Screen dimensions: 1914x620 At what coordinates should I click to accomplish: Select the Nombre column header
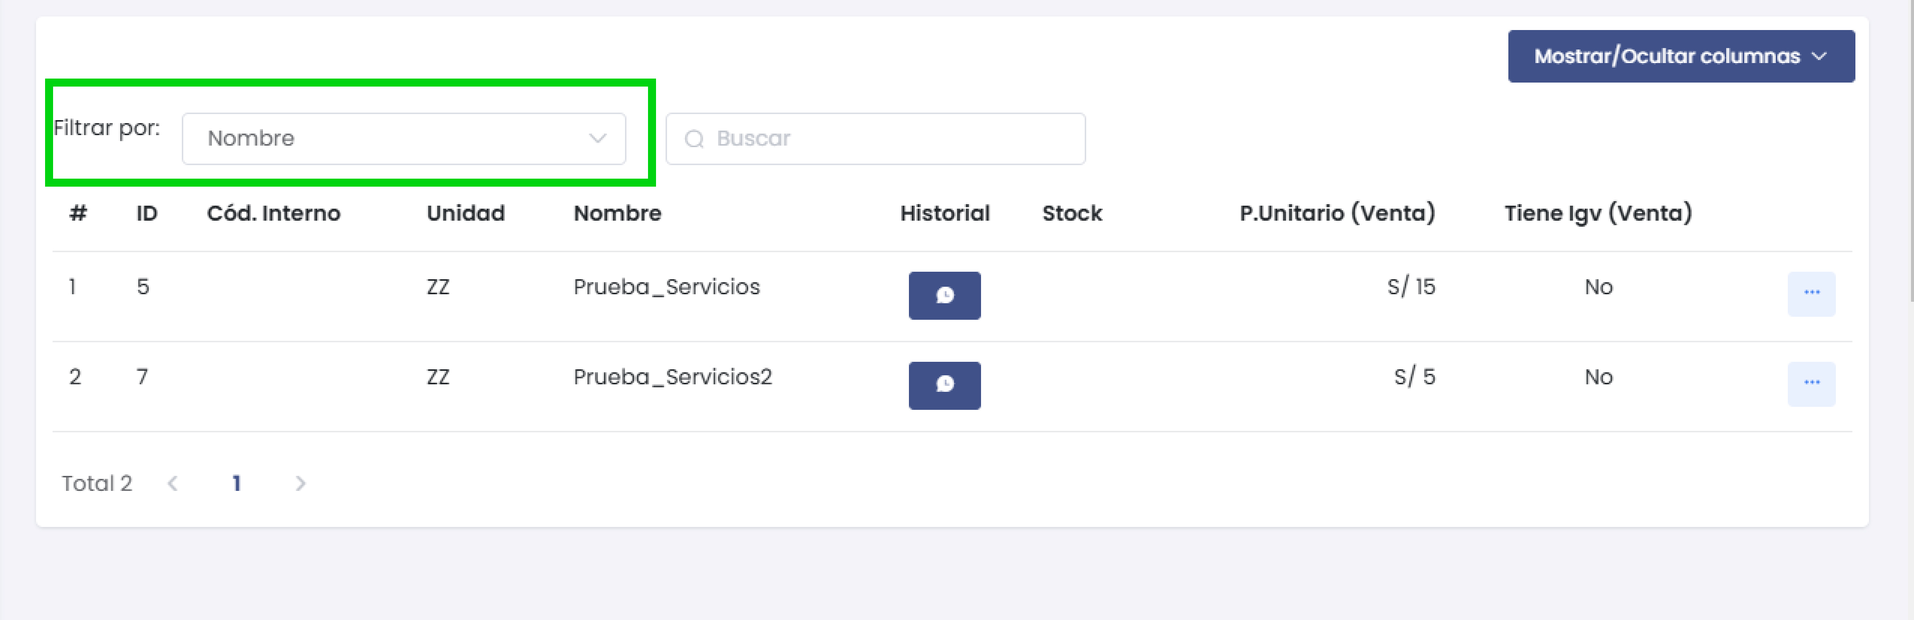(616, 213)
